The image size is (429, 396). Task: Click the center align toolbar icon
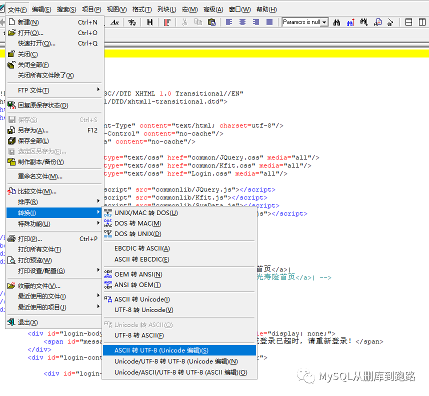[242, 22]
